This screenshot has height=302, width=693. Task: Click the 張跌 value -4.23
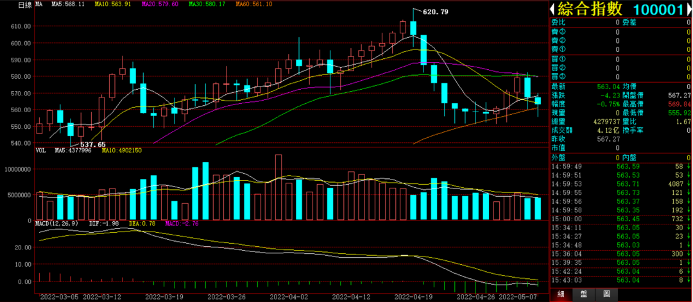tap(610, 95)
